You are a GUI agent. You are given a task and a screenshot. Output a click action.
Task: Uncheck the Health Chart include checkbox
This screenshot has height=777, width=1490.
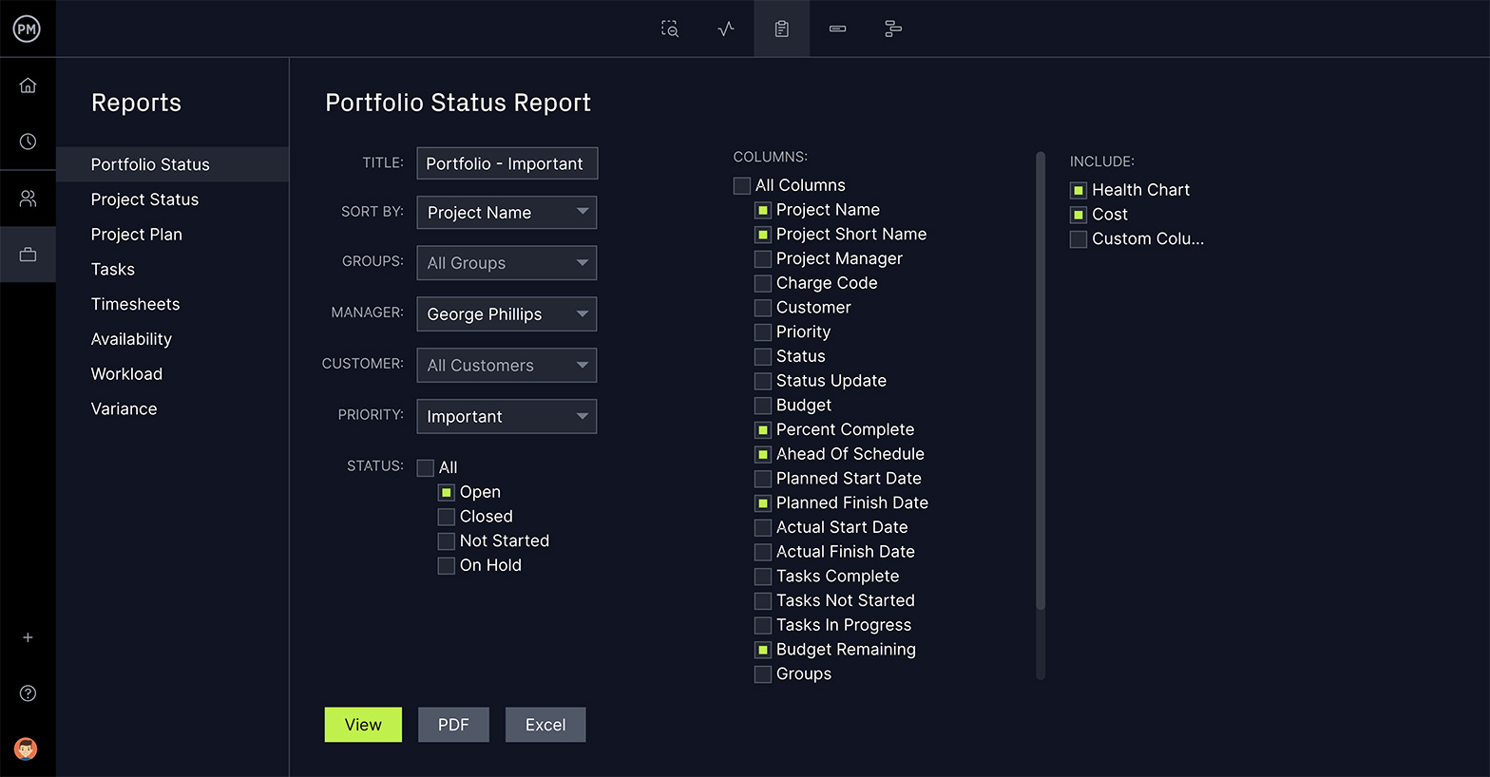[1079, 190]
